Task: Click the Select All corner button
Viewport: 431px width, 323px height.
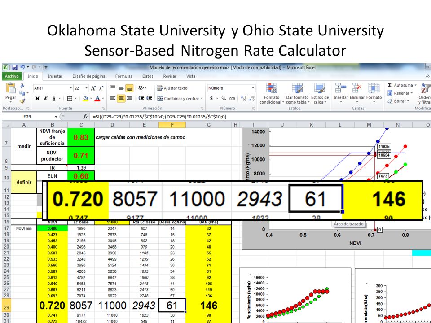Action: point(6,125)
